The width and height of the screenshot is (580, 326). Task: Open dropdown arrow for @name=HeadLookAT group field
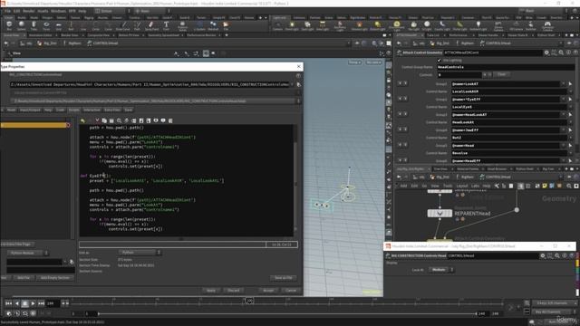tap(564, 115)
